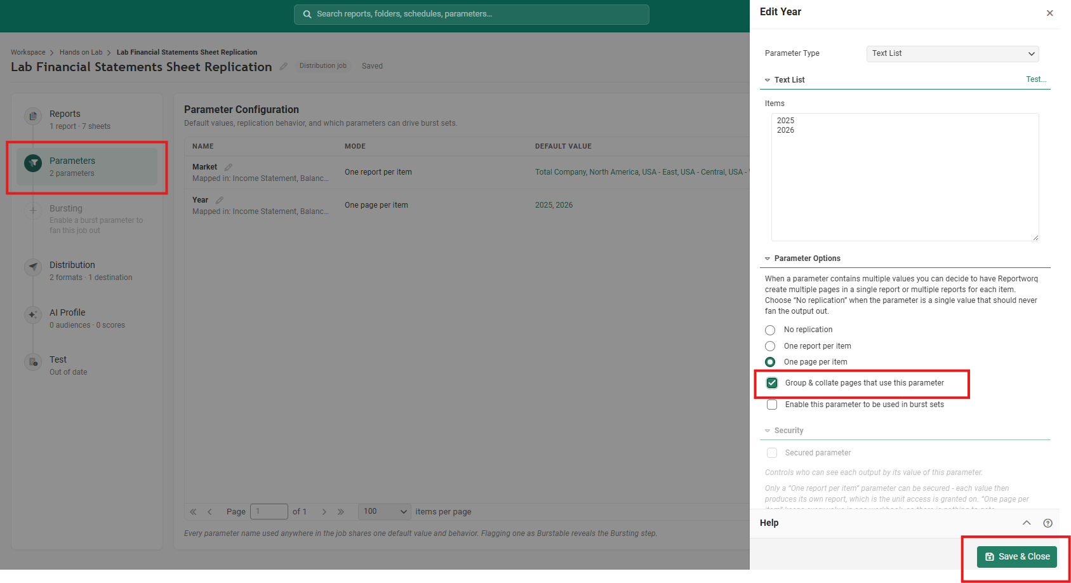Open Parameter Type dropdown
The width and height of the screenshot is (1071, 583).
point(952,53)
